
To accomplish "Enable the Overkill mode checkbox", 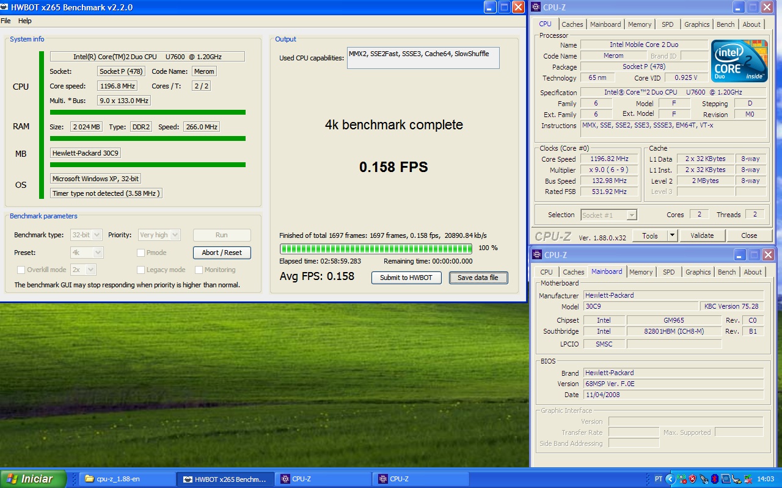I will pyautogui.click(x=21, y=270).
